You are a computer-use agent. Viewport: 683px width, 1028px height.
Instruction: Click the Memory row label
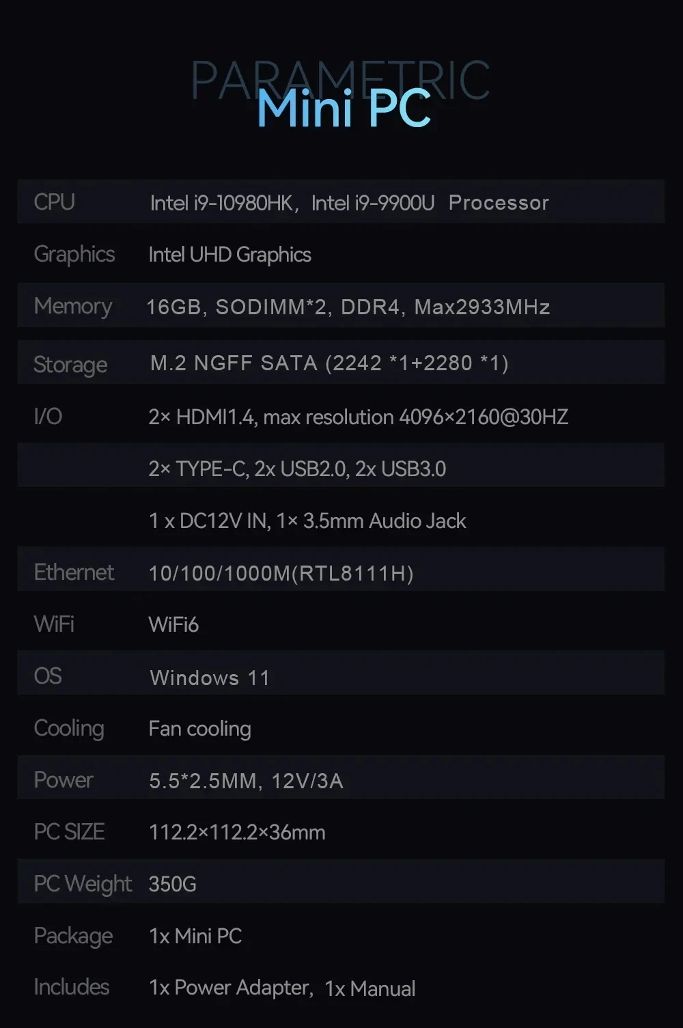click(72, 307)
